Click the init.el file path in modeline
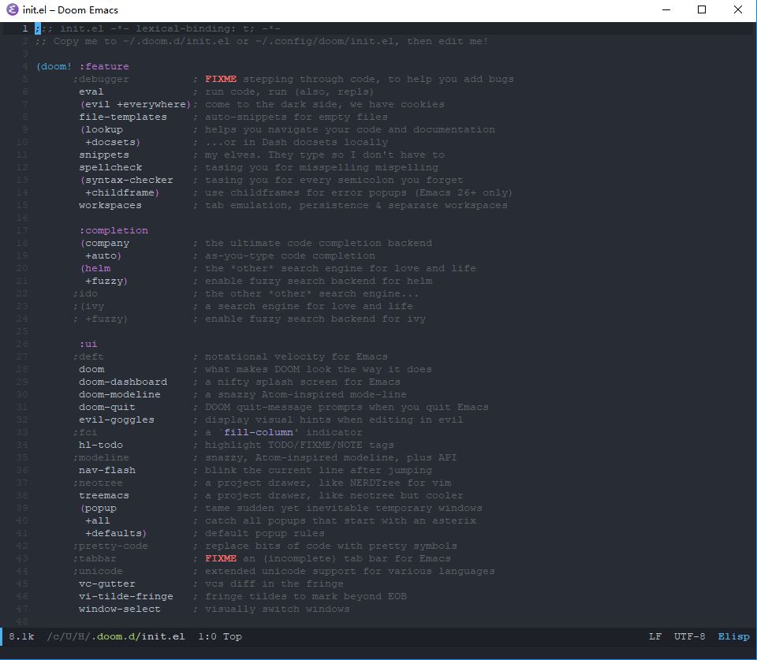Viewport: 757px width, 660px height. (x=116, y=636)
